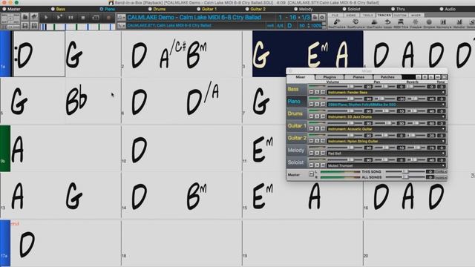Select the Guitar 1 track radio button

point(199,9)
